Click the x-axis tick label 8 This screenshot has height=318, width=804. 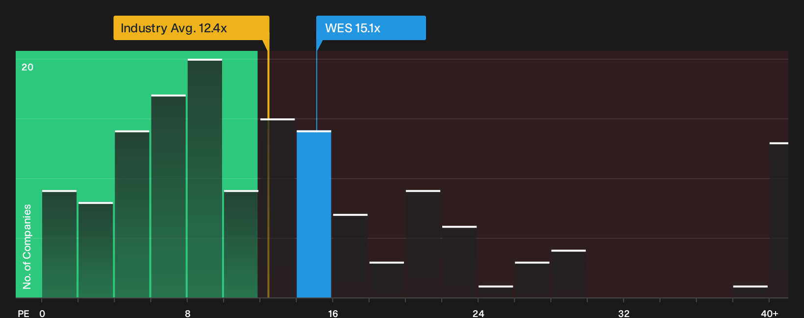pyautogui.click(x=188, y=313)
